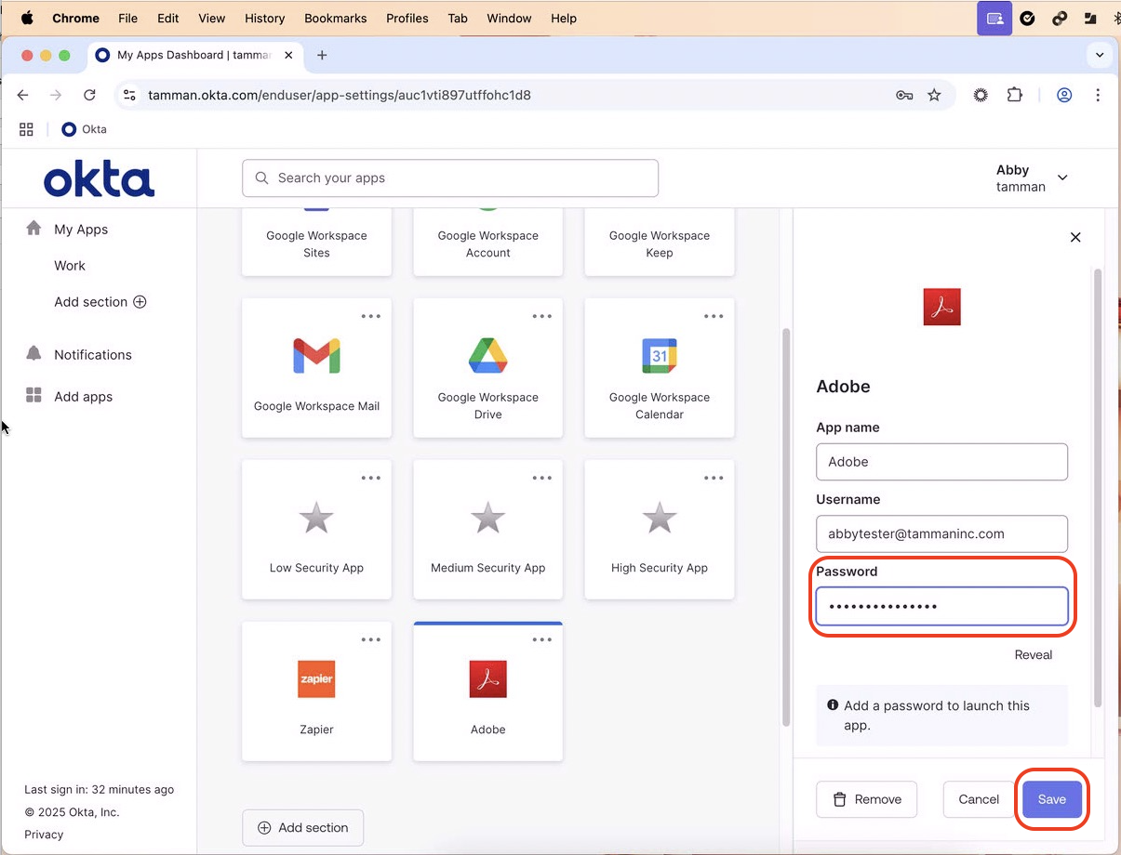Open the Apple menu

coord(27,18)
